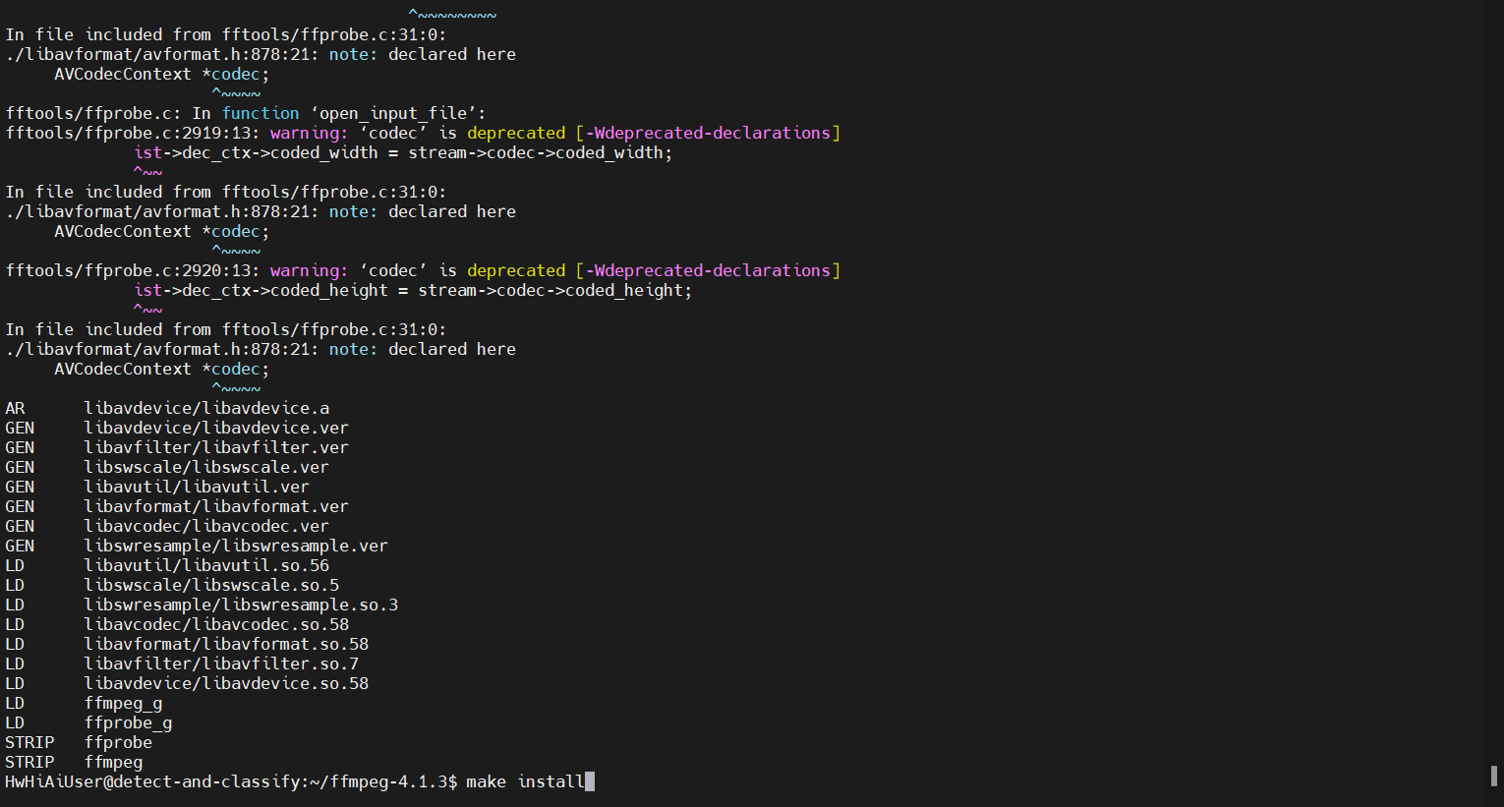Click '-Wdeprecated-declarations' in the 2919 warning line
1504x807 pixels.
coord(708,133)
